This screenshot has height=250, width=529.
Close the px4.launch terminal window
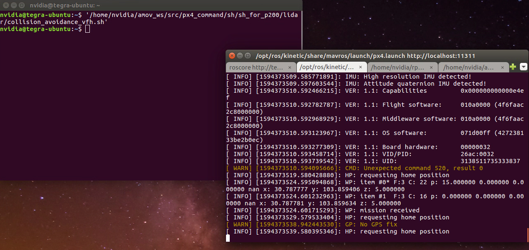click(232, 55)
